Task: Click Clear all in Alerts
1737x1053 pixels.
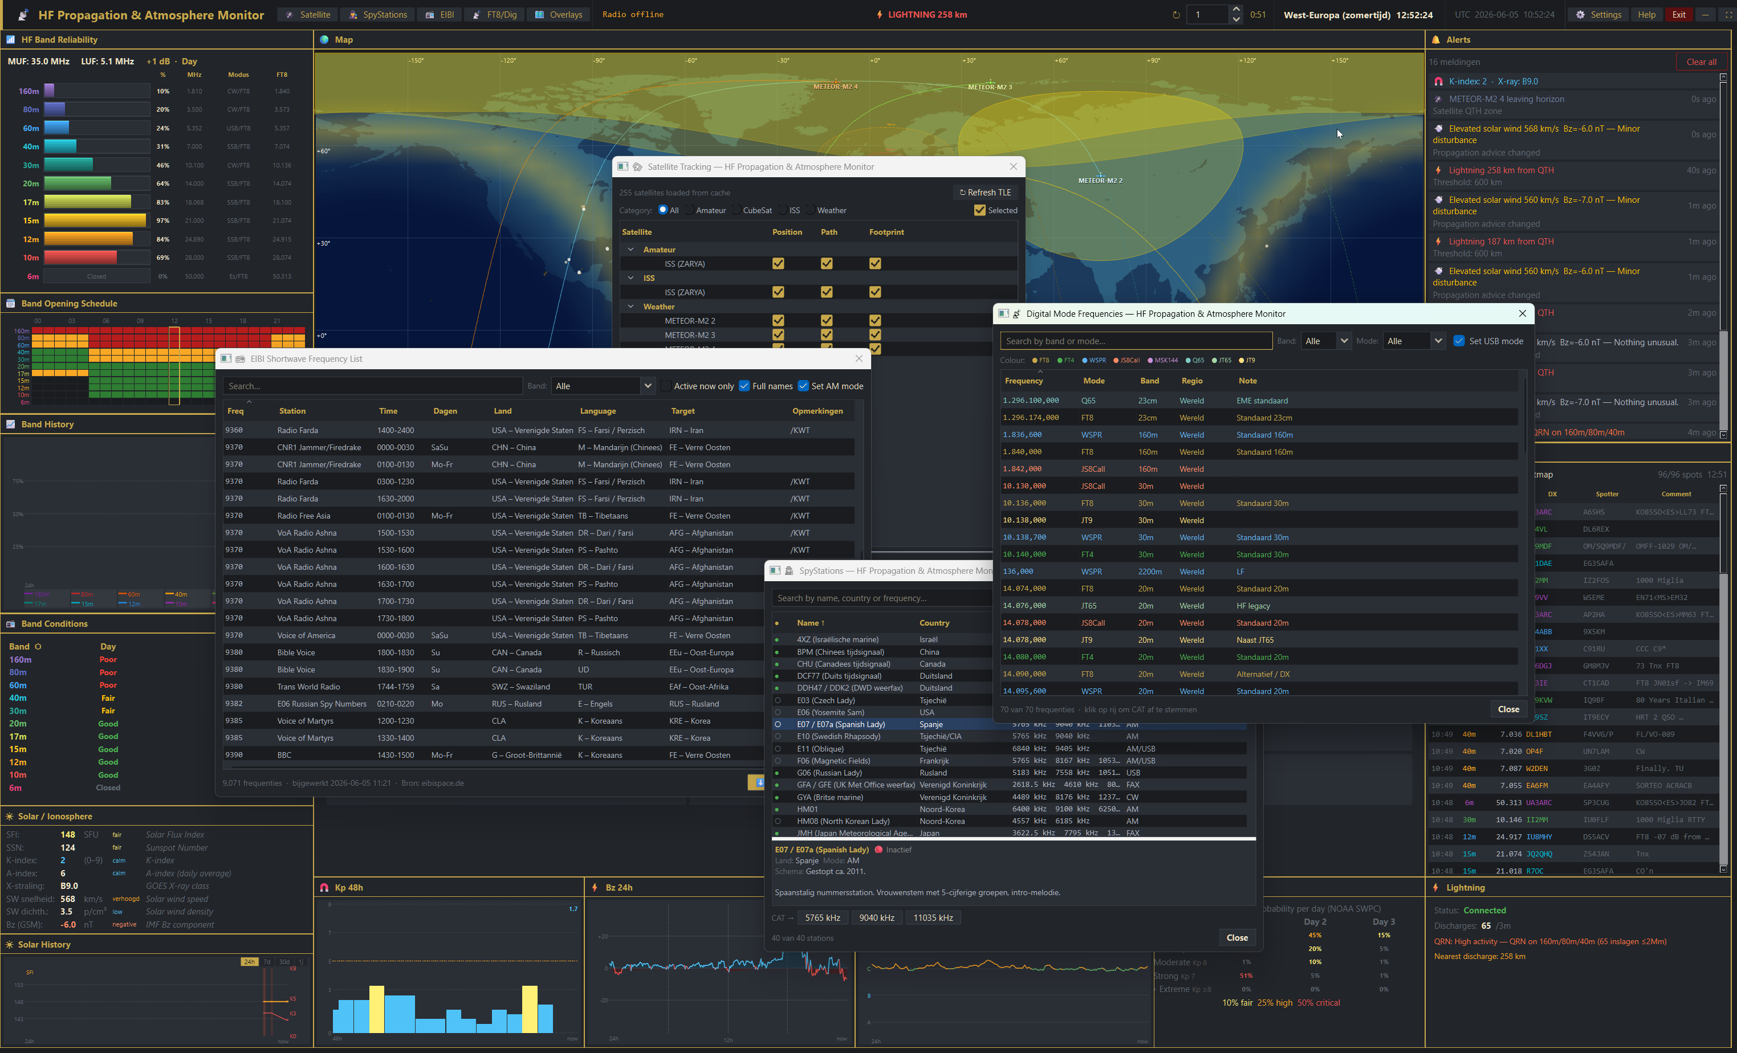Action: tap(1701, 62)
